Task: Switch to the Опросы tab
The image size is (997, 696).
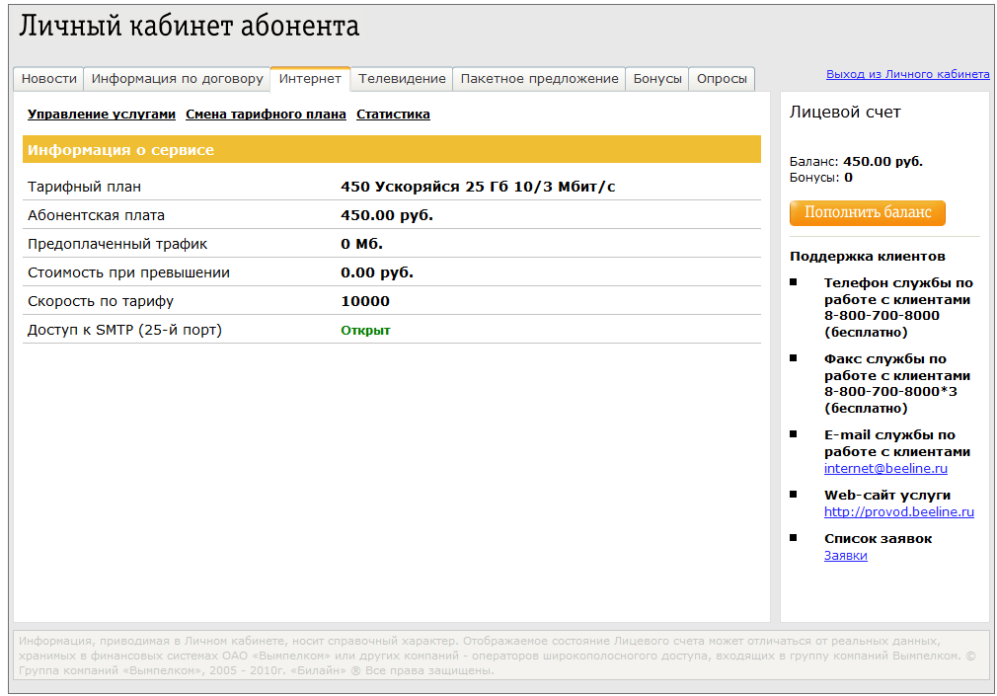Action: [722, 79]
